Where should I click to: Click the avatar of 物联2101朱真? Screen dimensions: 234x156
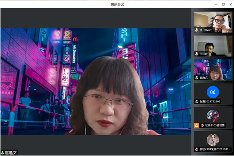213,140
